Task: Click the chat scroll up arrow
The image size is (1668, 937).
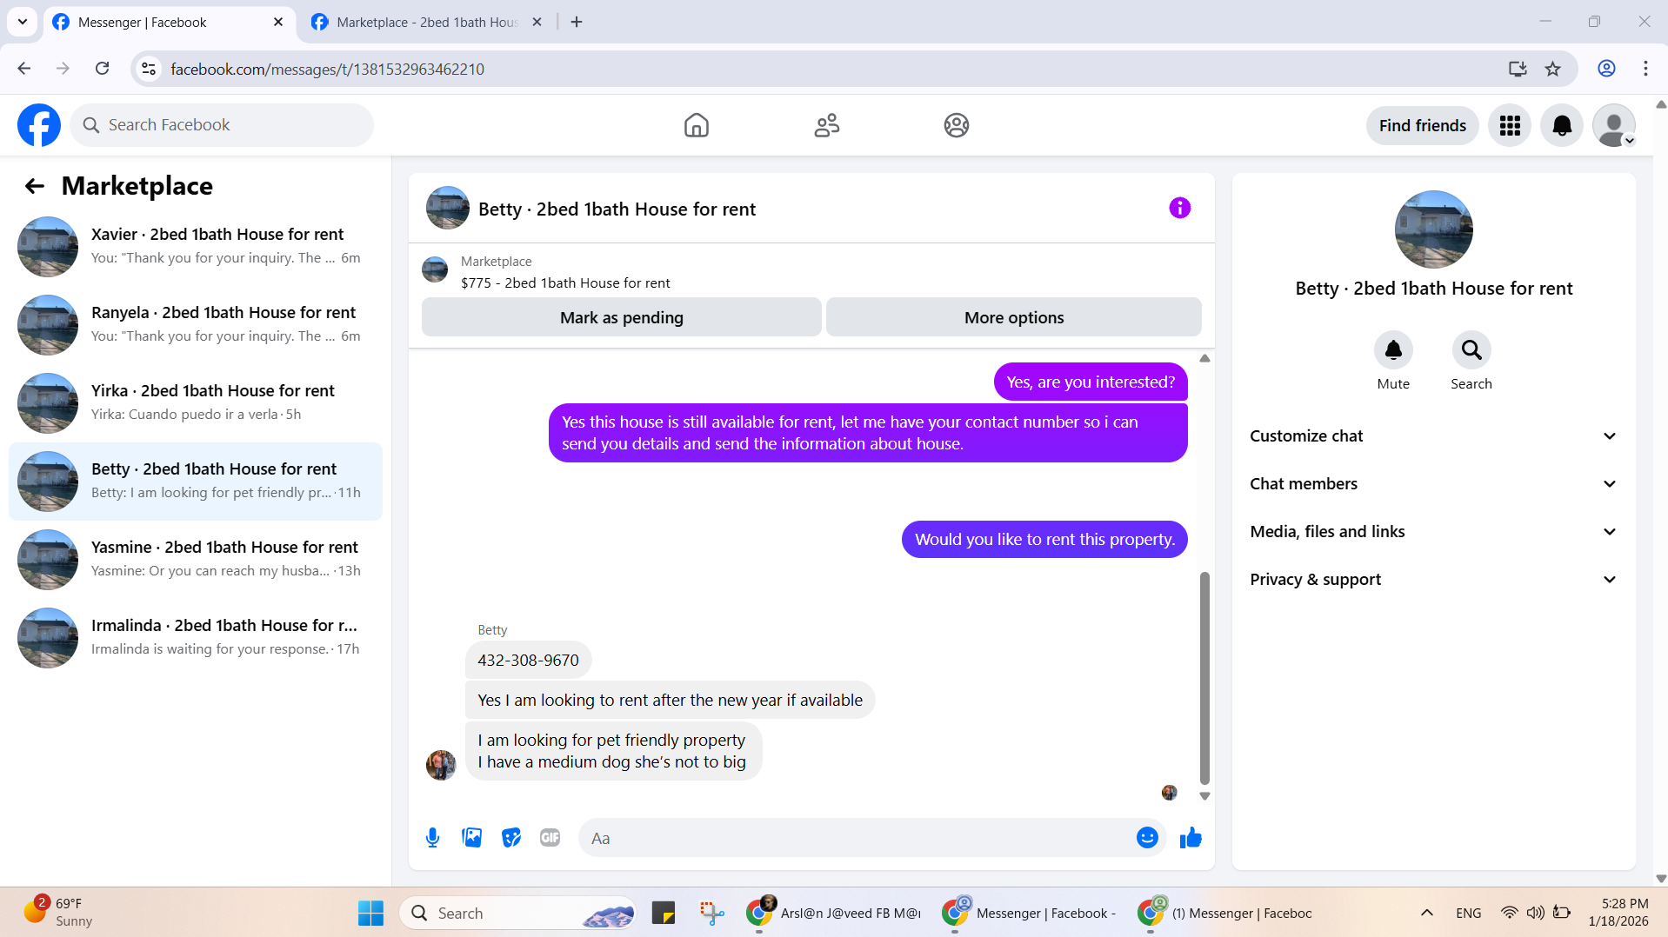Action: (x=1204, y=358)
